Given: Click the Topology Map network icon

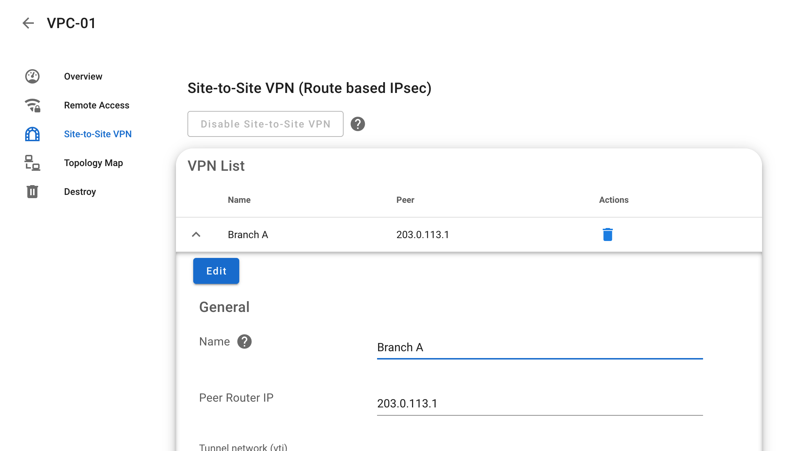Looking at the screenshot, I should tap(32, 163).
